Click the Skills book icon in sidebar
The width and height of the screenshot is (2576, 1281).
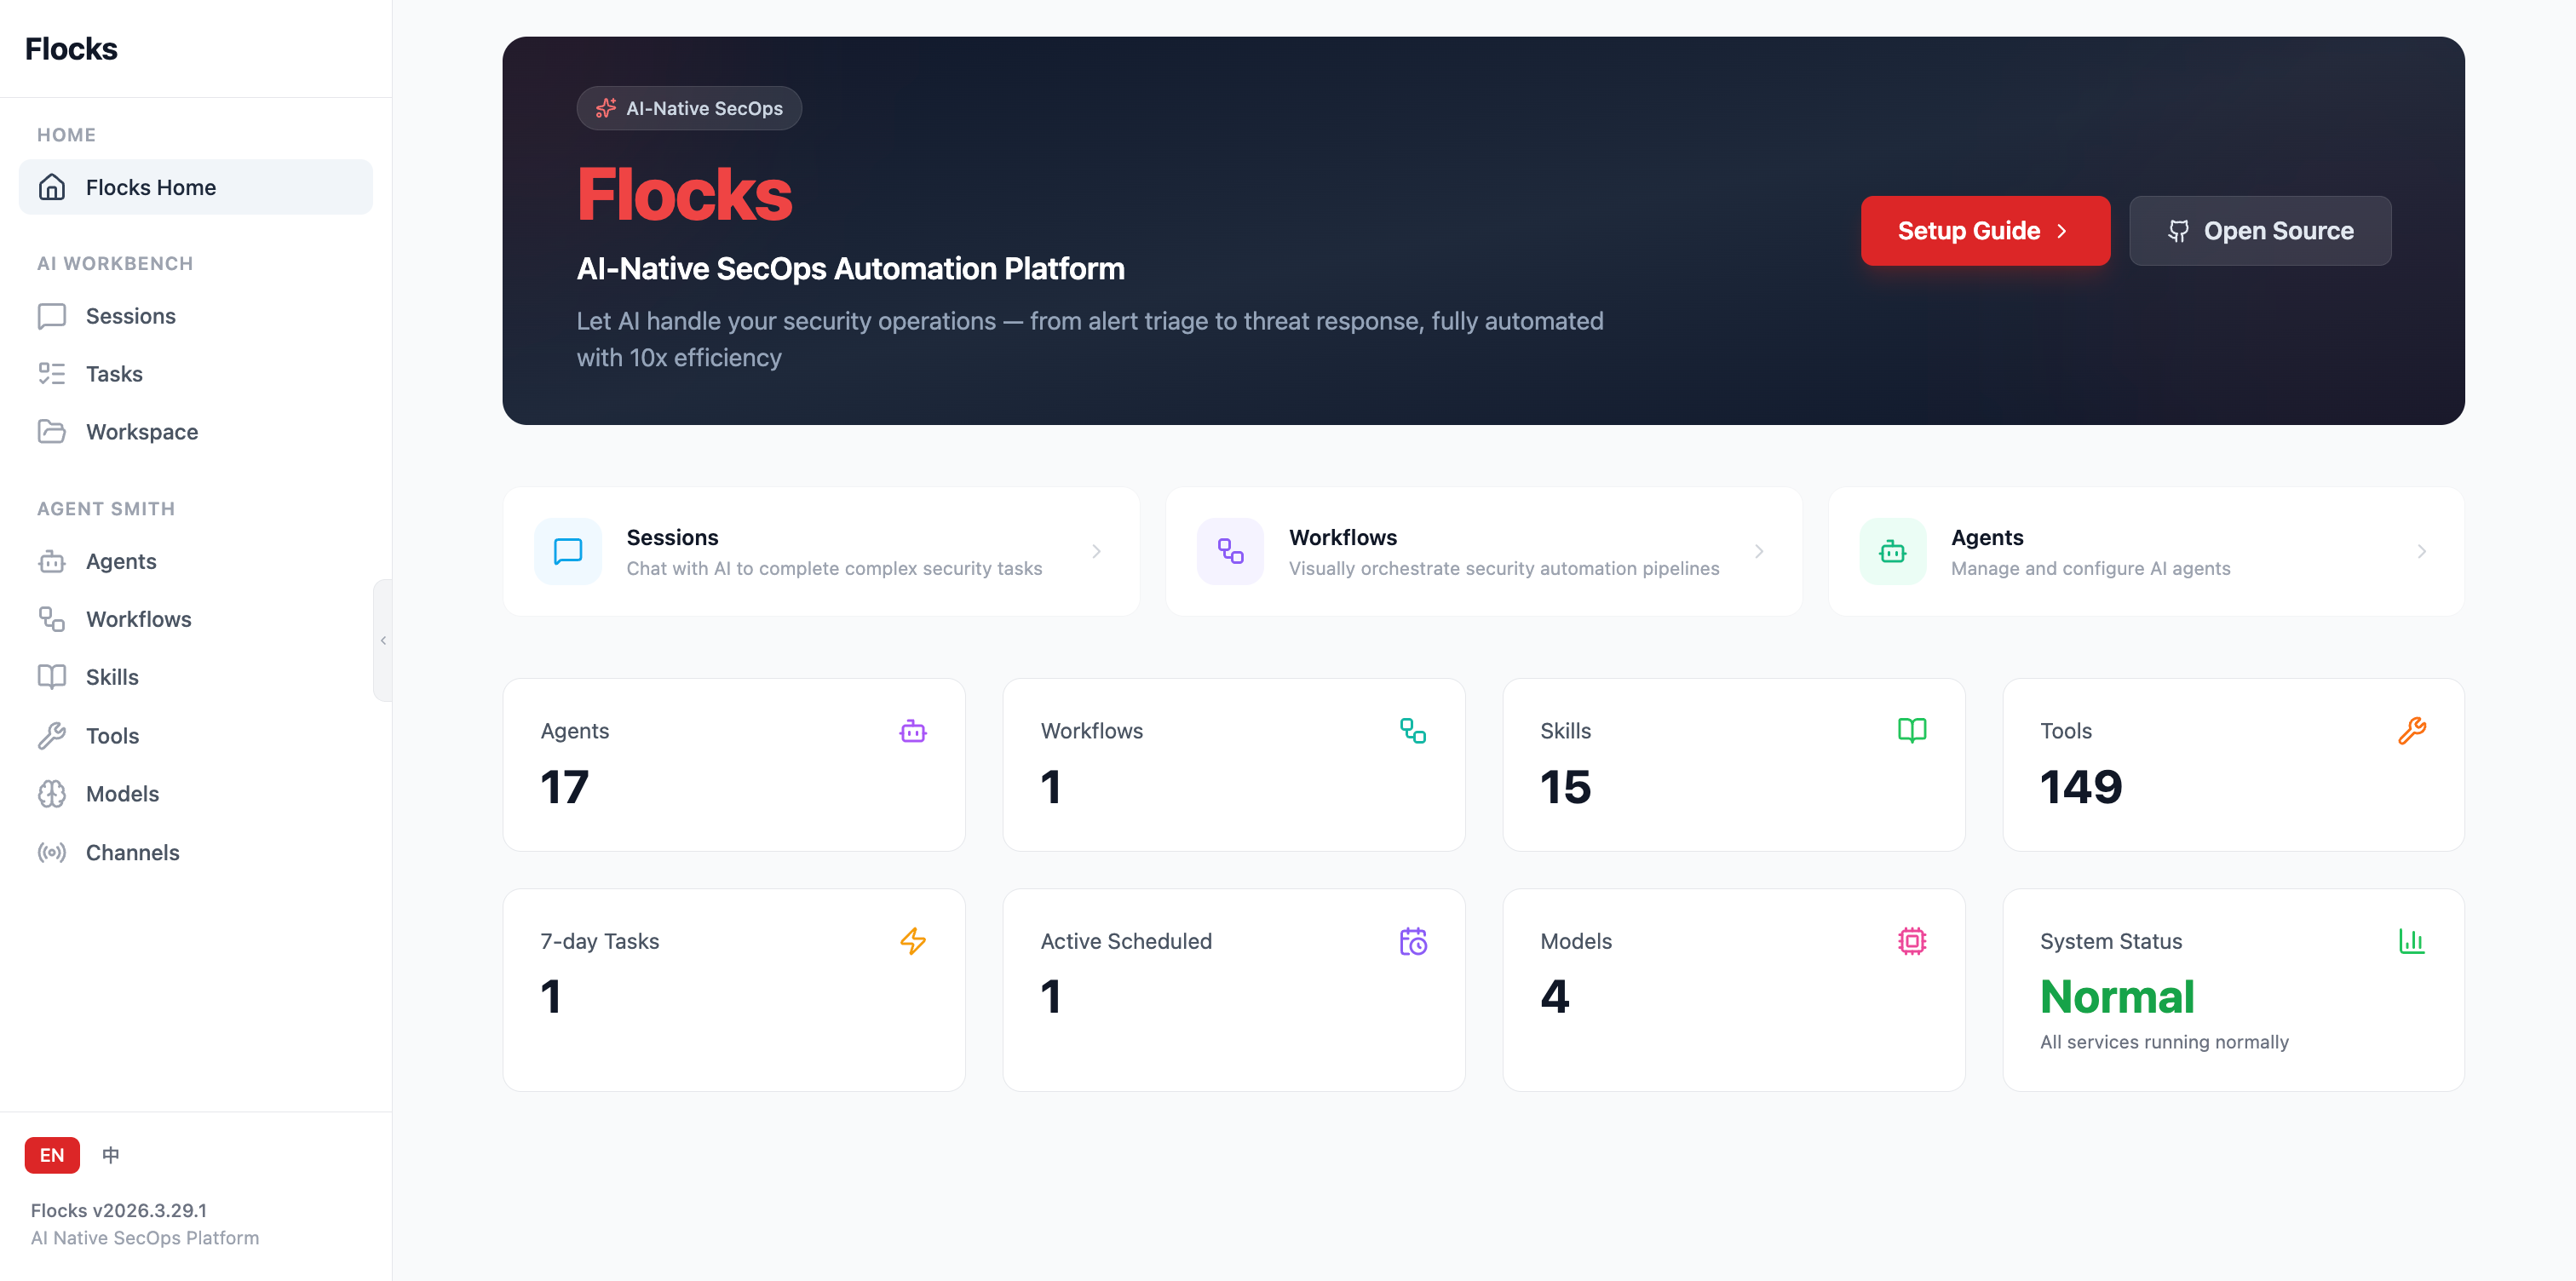pos(51,677)
